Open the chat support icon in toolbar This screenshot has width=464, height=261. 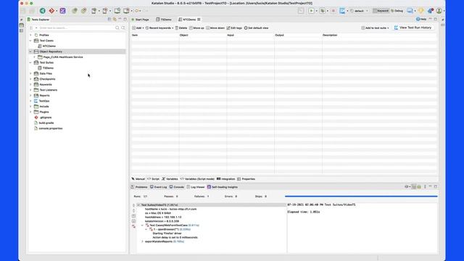tap(410, 11)
